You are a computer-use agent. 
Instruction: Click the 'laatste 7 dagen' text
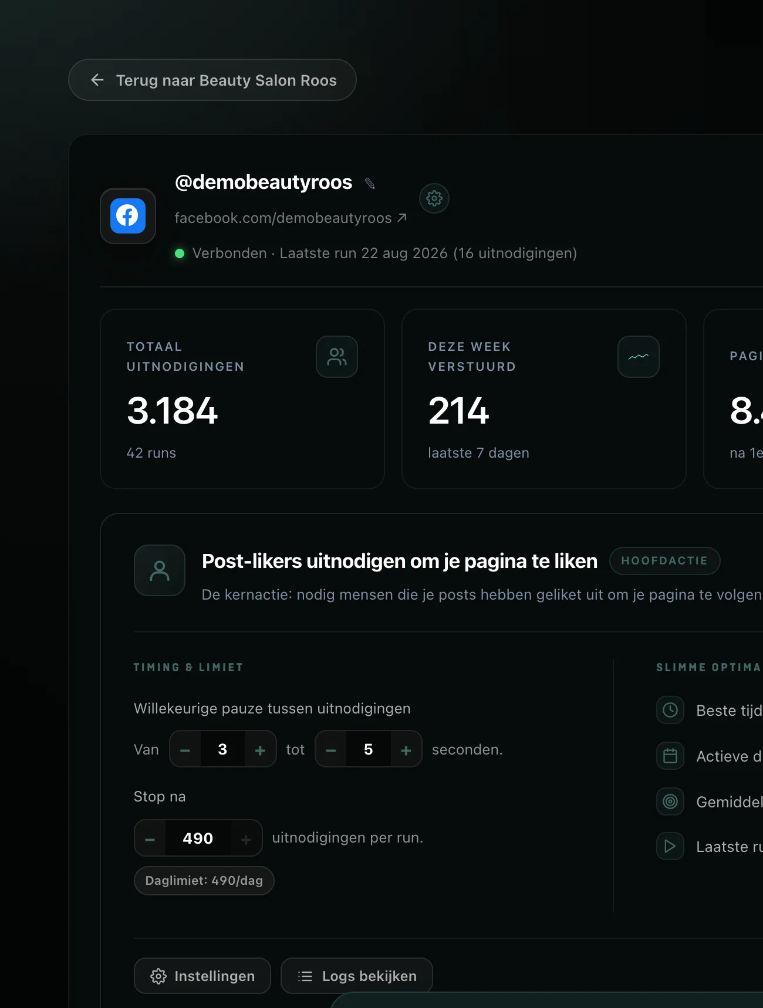point(479,453)
